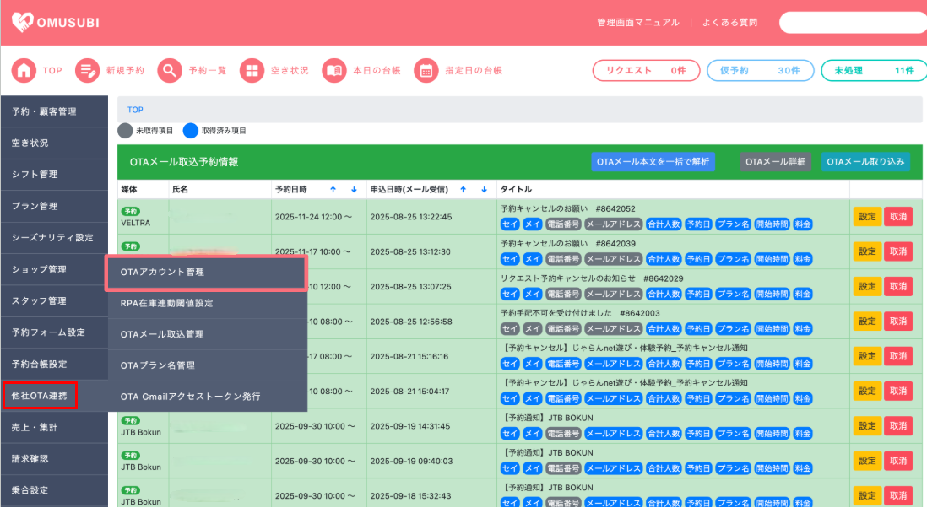927x508 pixels.
Task: Click the OTAメール本文を一括で解析 button
Action: (x=653, y=162)
